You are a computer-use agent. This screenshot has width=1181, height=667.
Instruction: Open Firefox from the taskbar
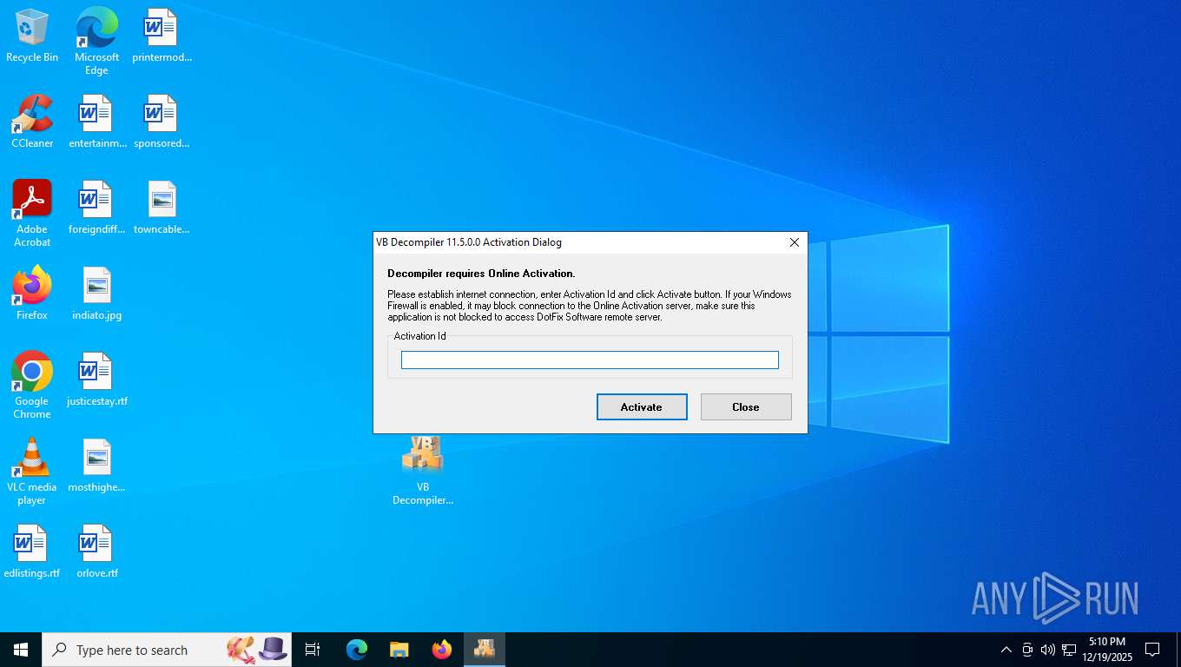pos(442,650)
